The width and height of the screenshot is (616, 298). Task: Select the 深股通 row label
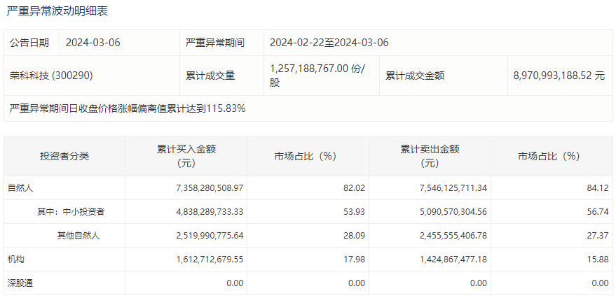[20, 283]
